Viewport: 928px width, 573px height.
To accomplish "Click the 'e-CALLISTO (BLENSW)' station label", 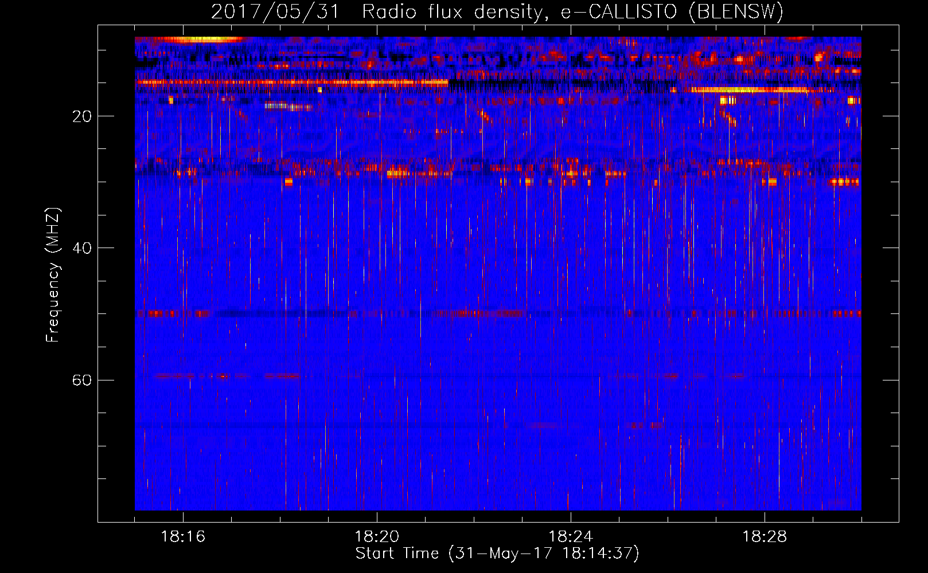I will (672, 11).
